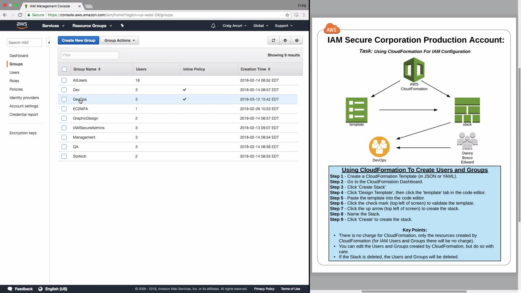Select the IAMSecureAdmins checkbox
Viewport: 521px width, 293px height.
[x=64, y=128]
